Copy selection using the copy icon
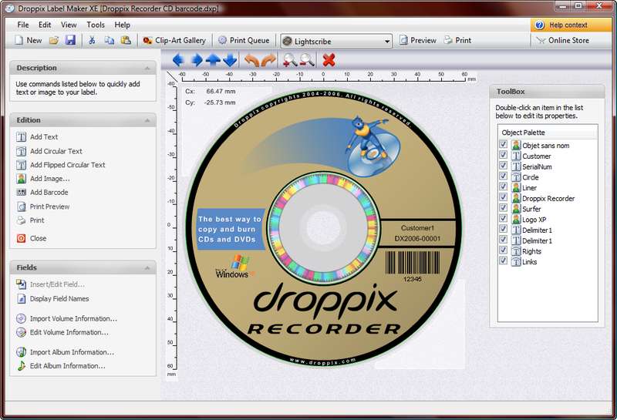 coord(109,40)
